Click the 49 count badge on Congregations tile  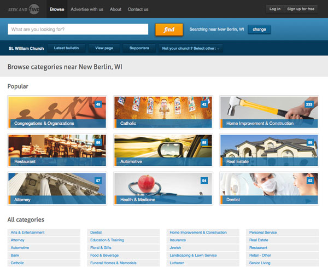(x=98, y=105)
